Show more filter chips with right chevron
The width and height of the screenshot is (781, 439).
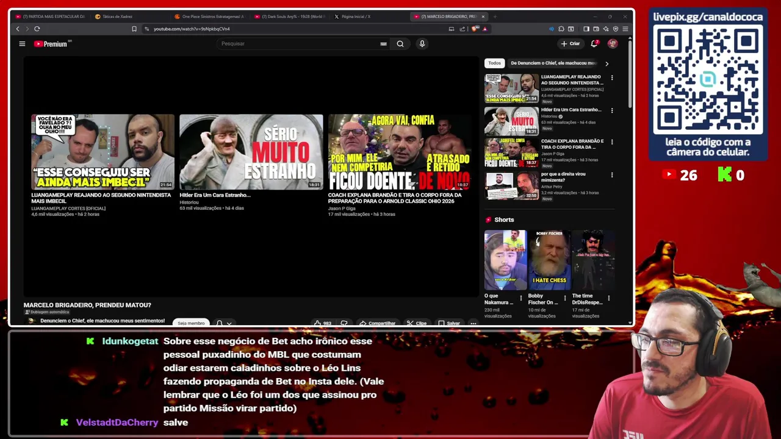coord(606,63)
